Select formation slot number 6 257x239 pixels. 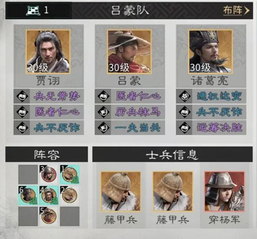coord(28,195)
